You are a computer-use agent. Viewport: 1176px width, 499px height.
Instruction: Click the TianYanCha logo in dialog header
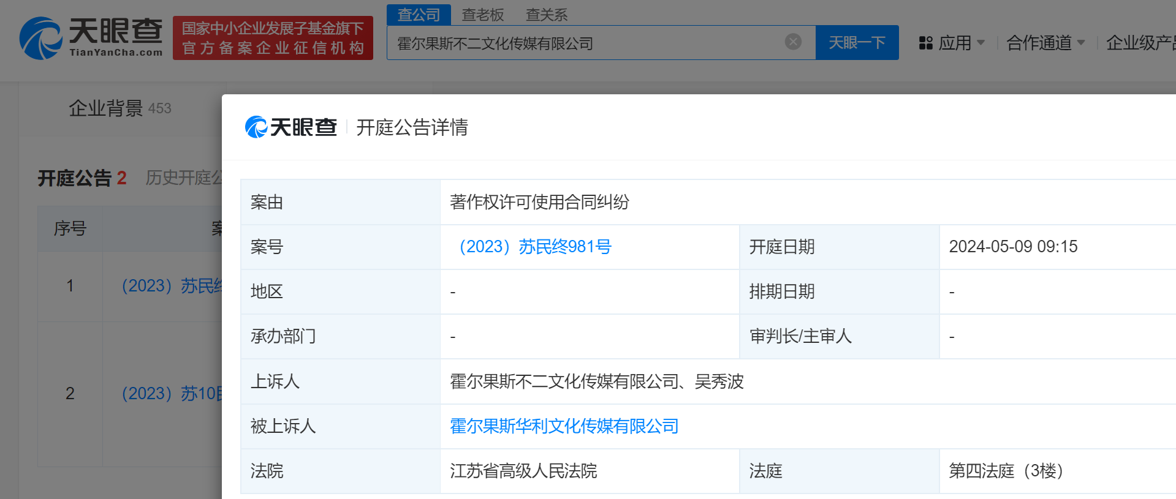point(291,127)
